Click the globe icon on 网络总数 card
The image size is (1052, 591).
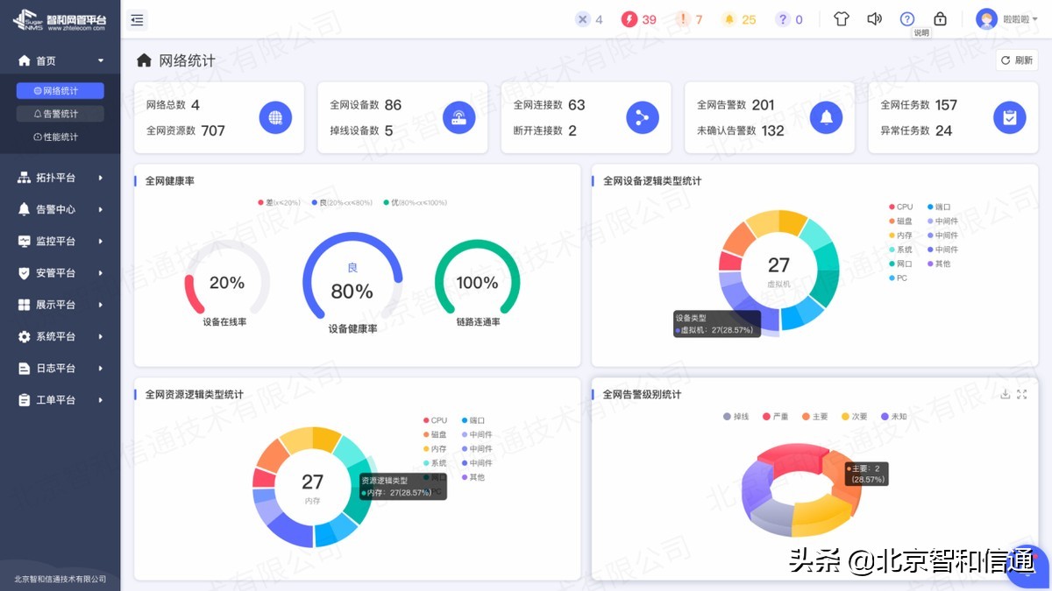point(275,116)
